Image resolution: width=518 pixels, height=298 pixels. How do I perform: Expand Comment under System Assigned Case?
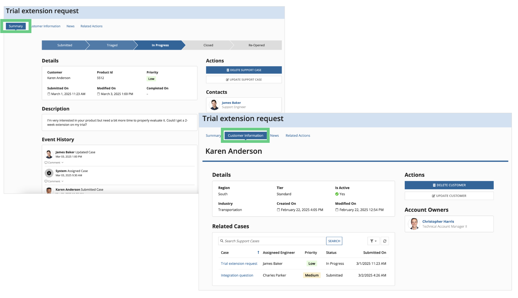(54, 181)
